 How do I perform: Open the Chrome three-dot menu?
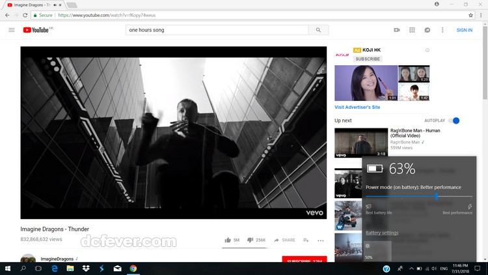481,15
